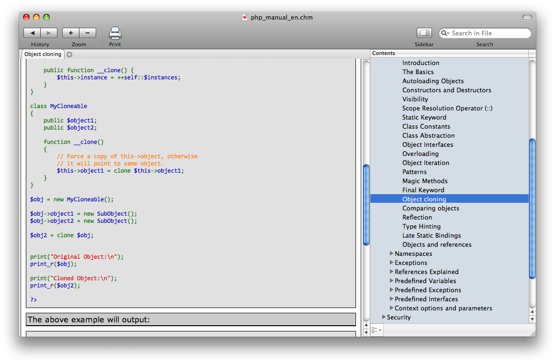The height and width of the screenshot is (363, 555).
Task: Open search magnifier options
Action: pos(445,33)
